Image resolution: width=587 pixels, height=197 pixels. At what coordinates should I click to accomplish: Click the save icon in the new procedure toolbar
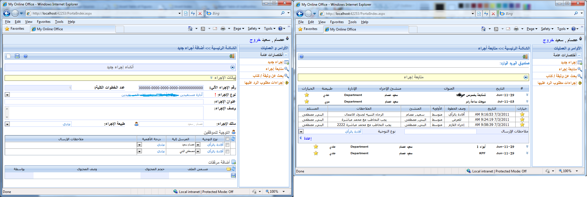(17, 56)
